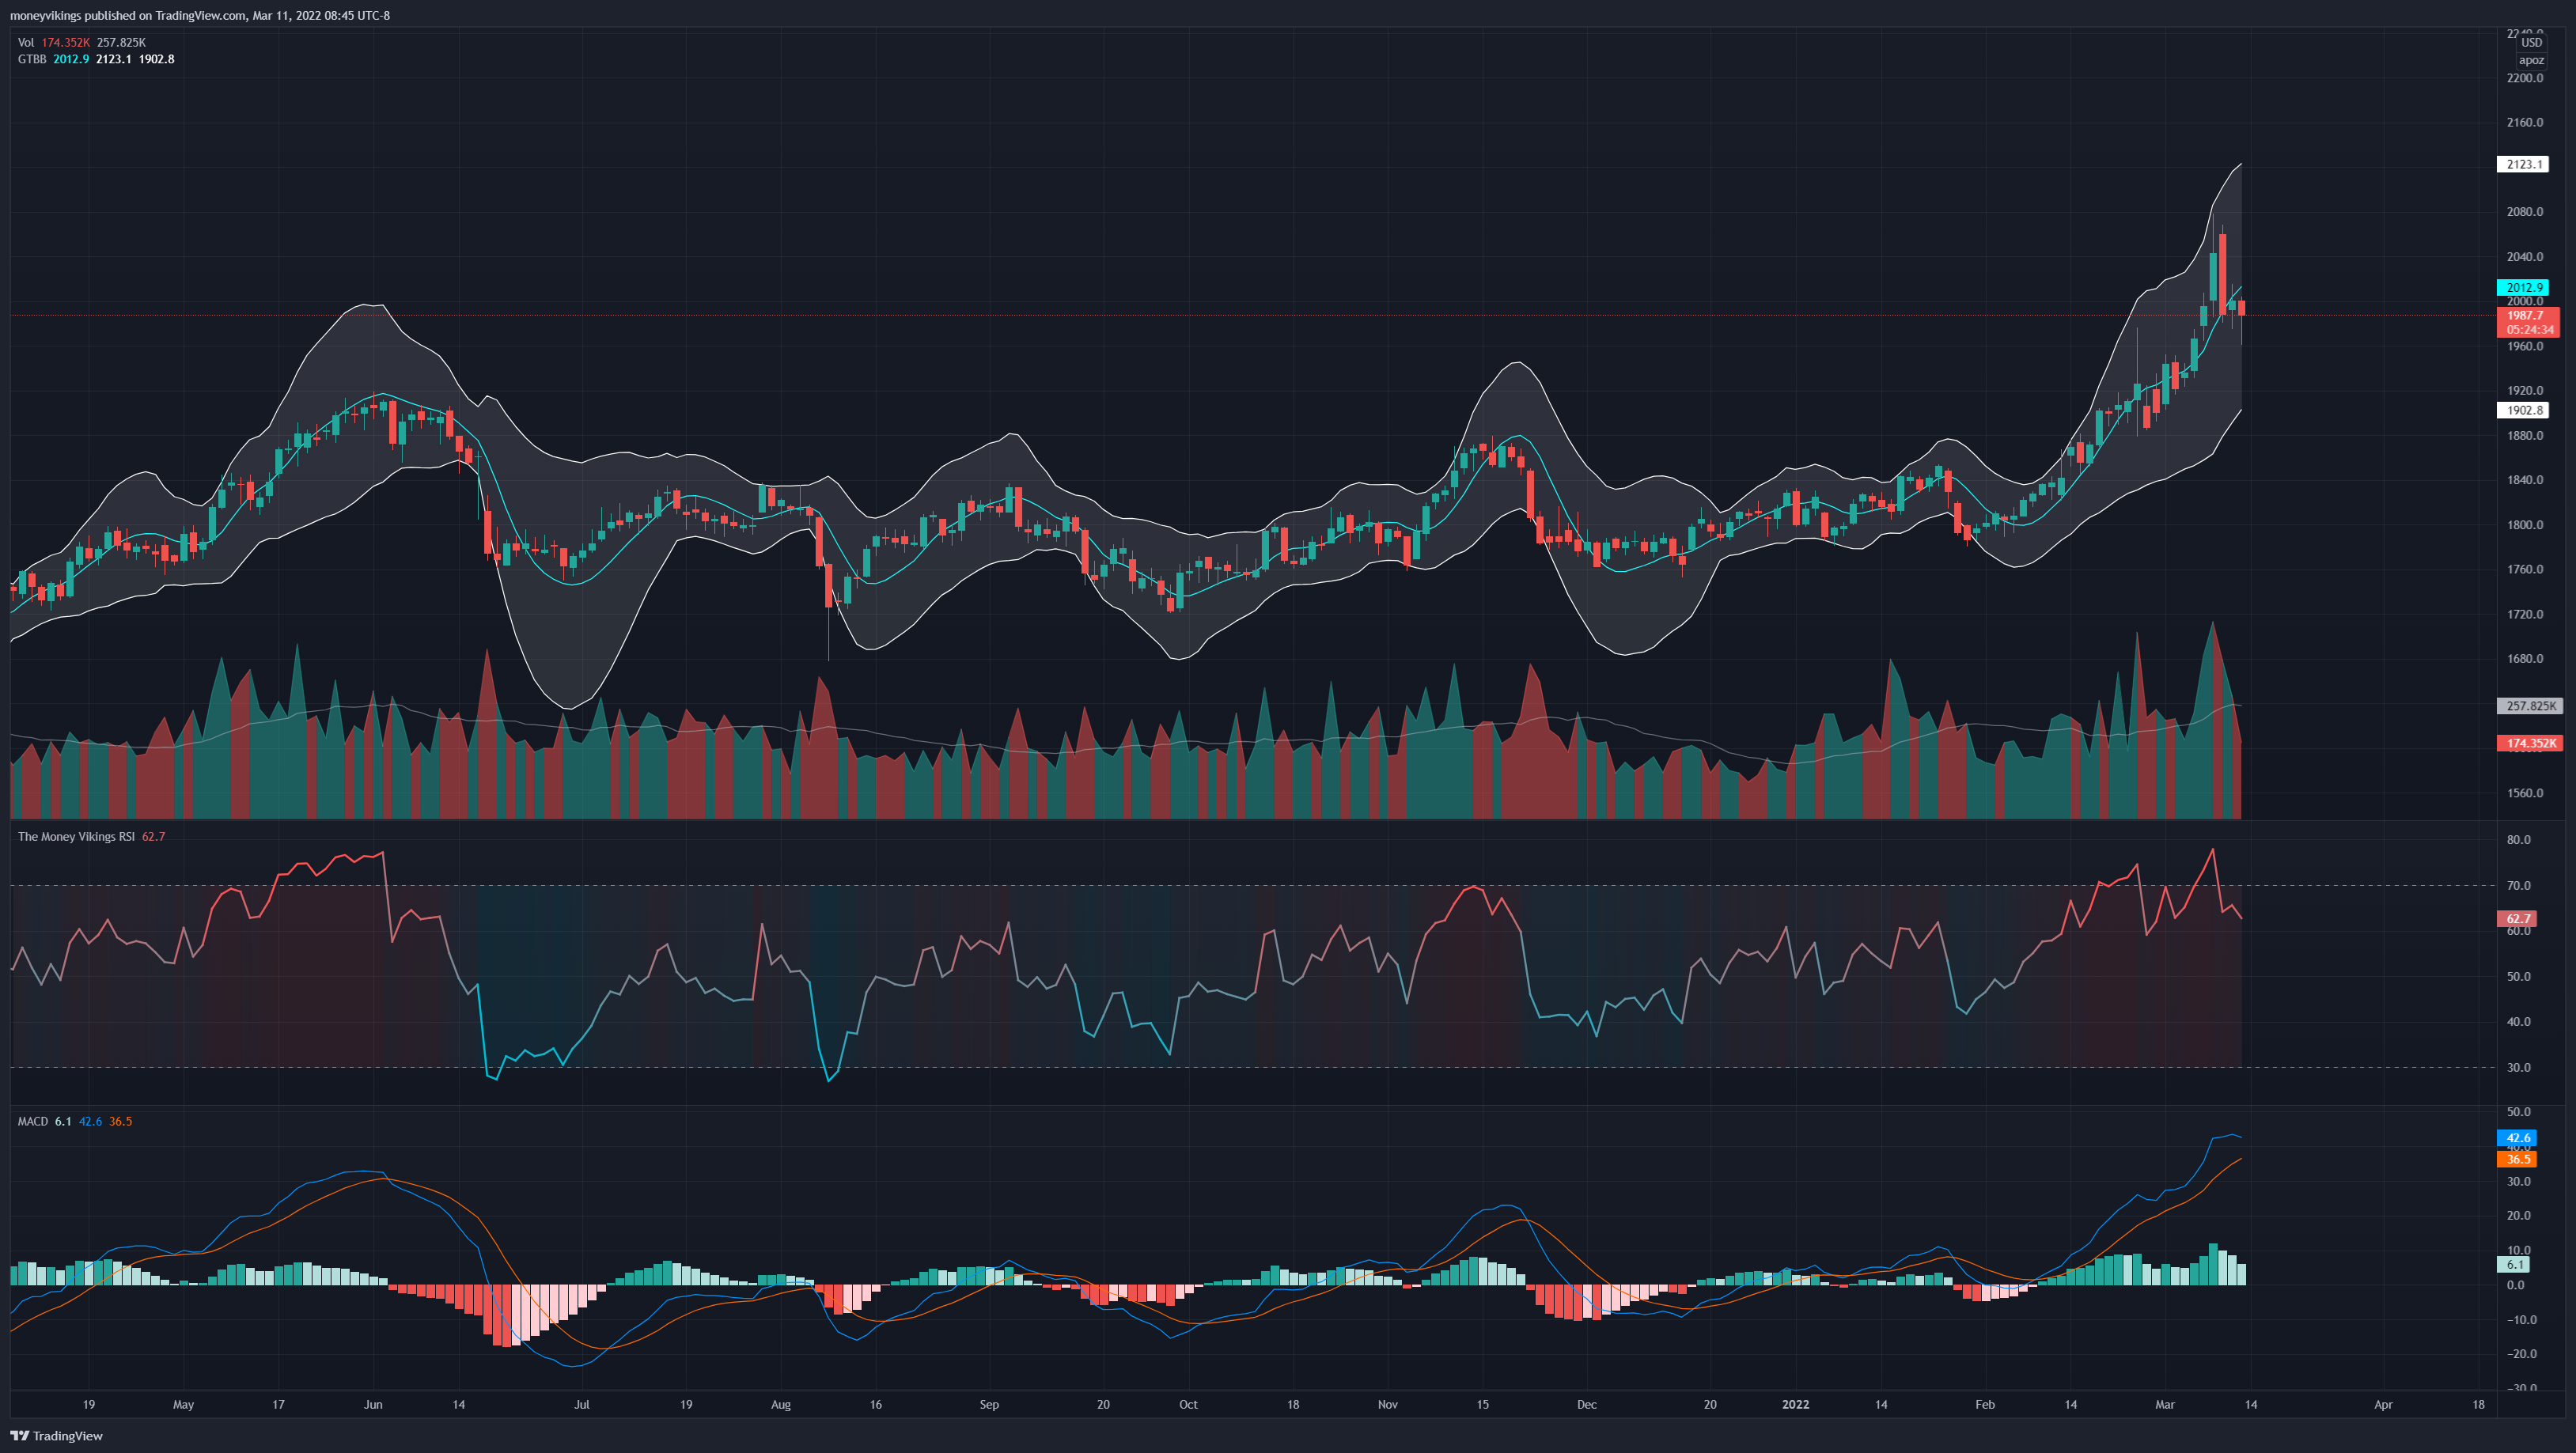Click the 70.0 level on RSI axis
This screenshot has width=2576, height=1453.
2518,885
